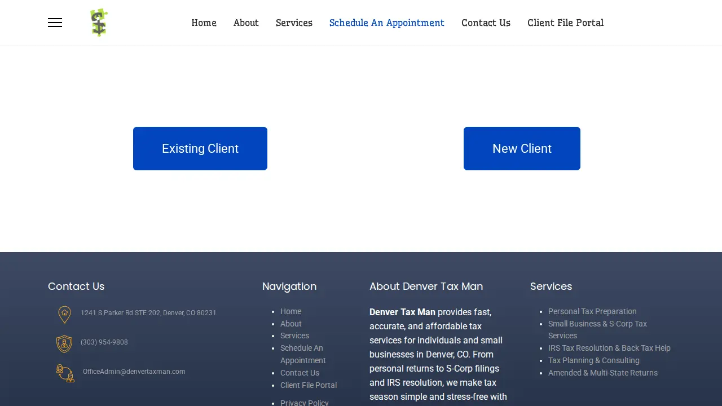This screenshot has width=722, height=406.
Task: Open Contact Us in top navigation
Action: (x=486, y=23)
